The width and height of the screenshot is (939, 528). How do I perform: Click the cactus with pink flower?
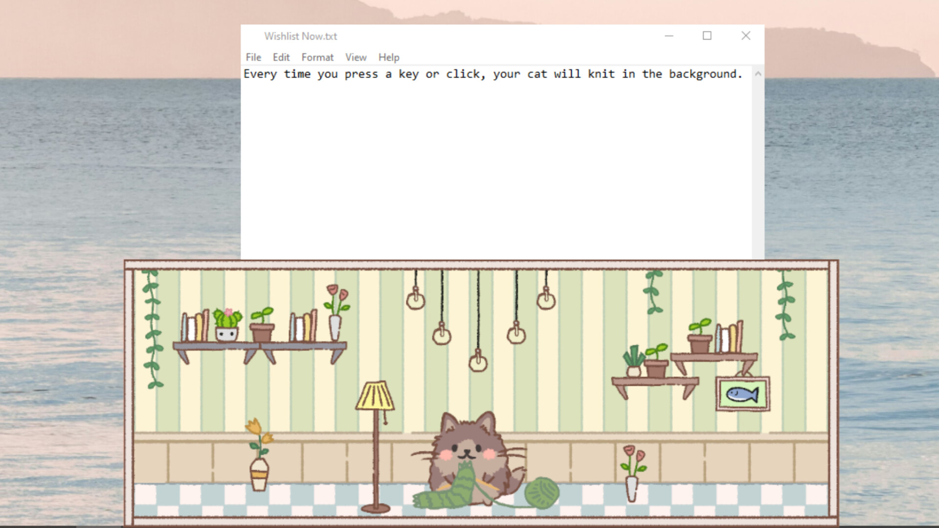[227, 325]
